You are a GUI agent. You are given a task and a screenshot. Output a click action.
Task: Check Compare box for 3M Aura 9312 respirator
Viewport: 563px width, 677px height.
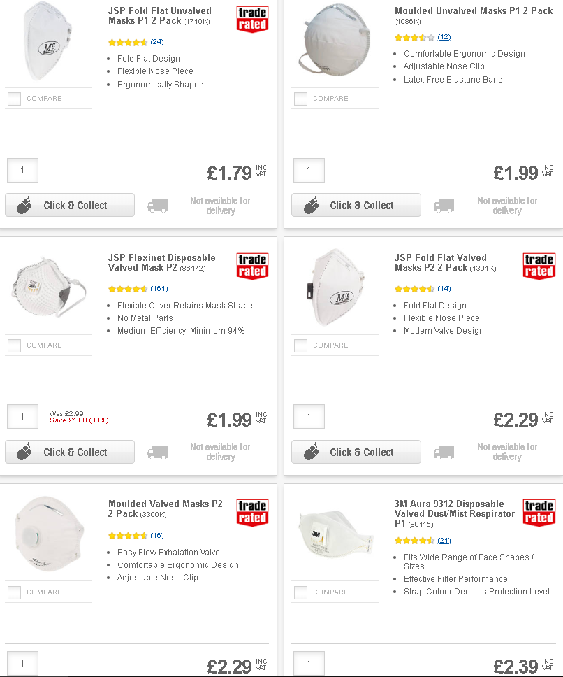[x=300, y=592]
